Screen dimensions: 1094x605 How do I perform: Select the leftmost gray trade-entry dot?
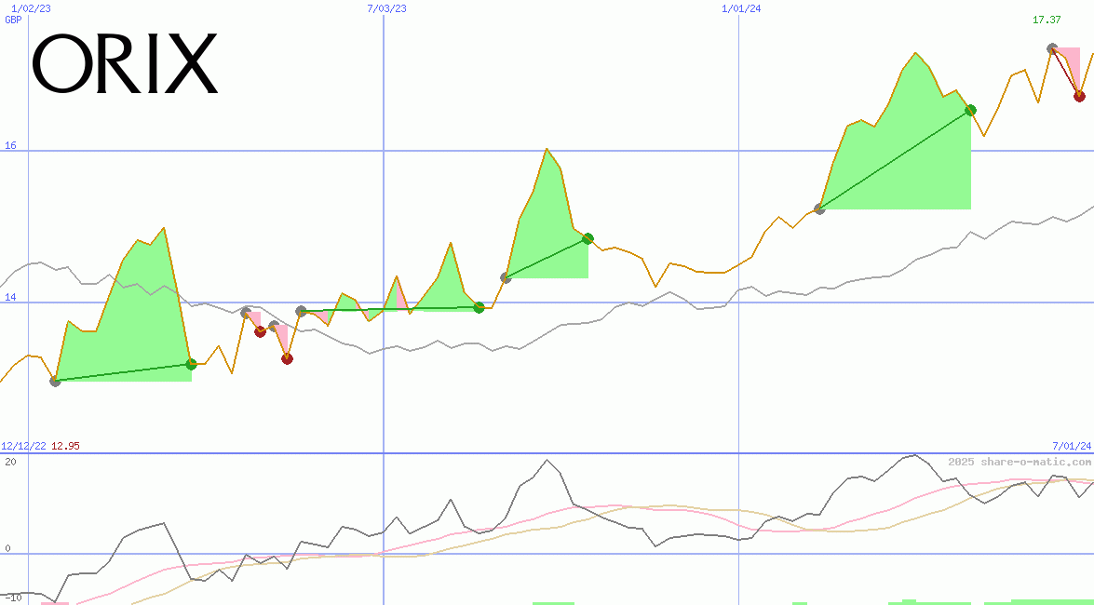click(x=55, y=381)
